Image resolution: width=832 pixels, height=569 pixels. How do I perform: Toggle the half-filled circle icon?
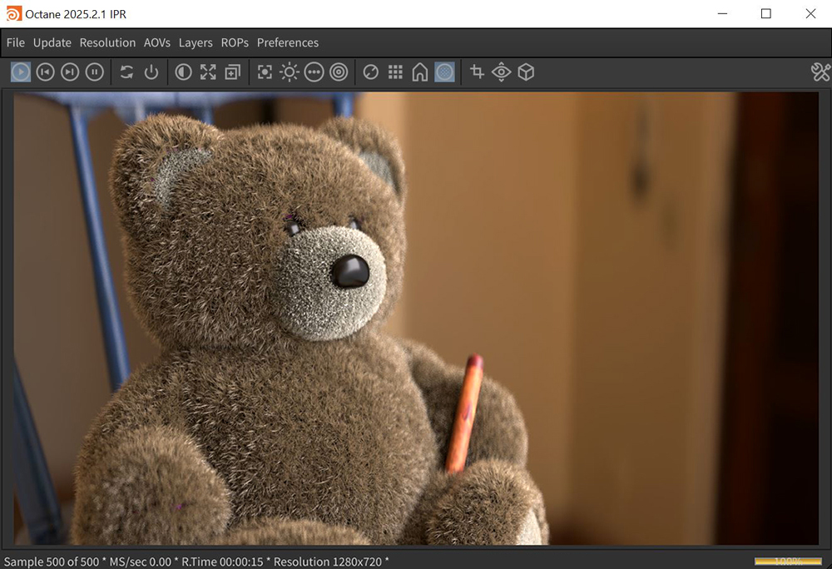[x=183, y=72]
